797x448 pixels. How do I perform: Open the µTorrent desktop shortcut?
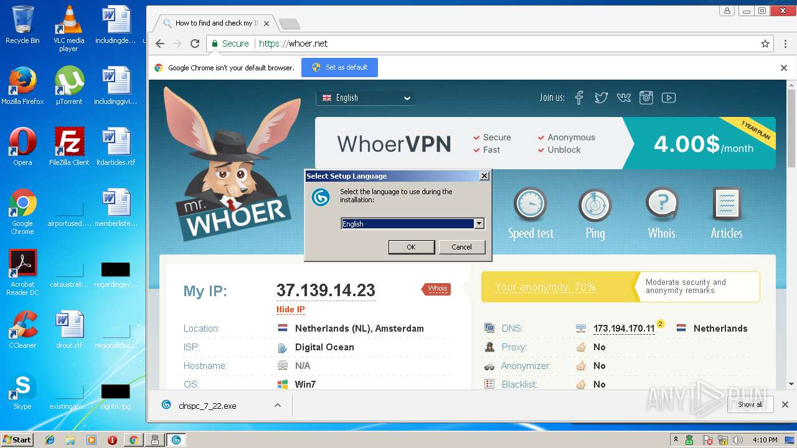click(68, 86)
